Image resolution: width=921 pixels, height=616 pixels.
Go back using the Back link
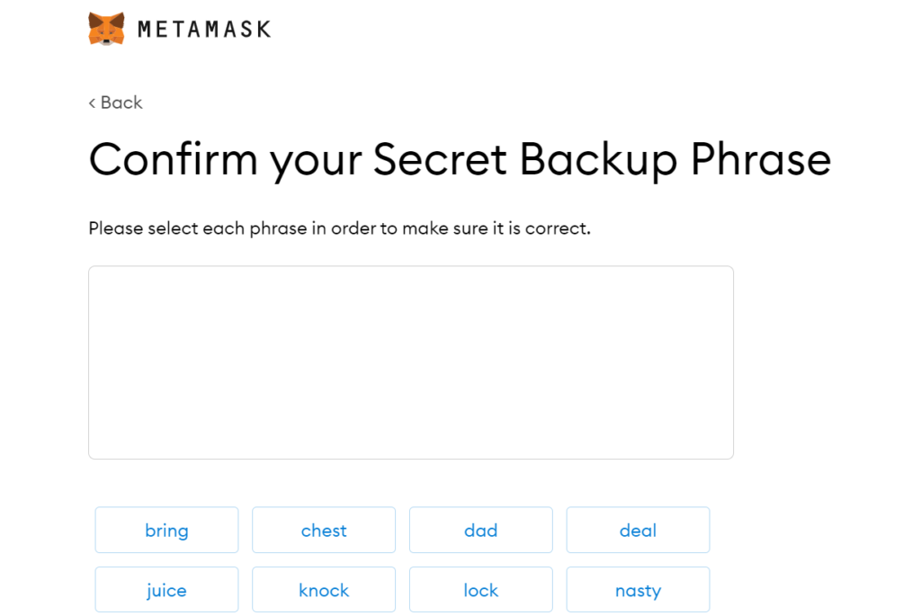(x=116, y=103)
